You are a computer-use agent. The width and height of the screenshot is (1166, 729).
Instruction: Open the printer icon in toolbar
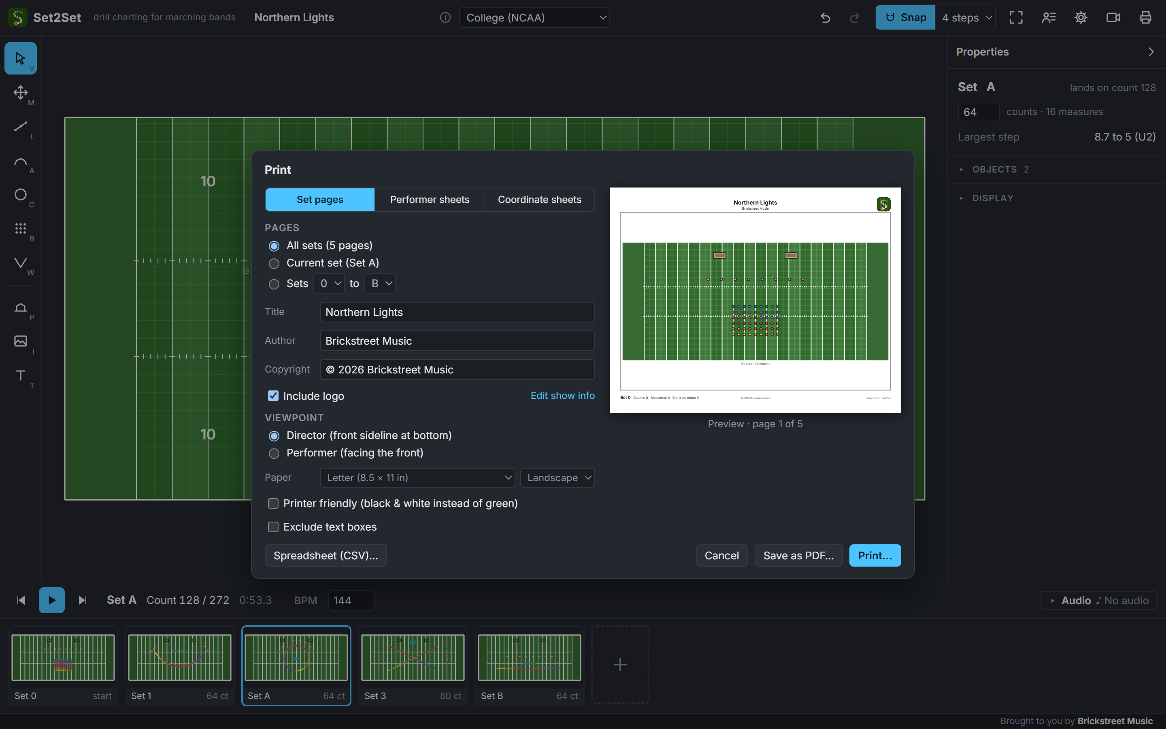coord(1145,18)
